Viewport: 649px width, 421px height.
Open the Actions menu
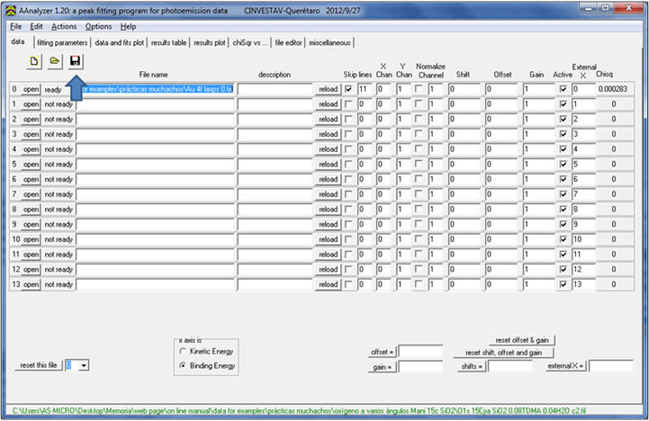coord(64,26)
